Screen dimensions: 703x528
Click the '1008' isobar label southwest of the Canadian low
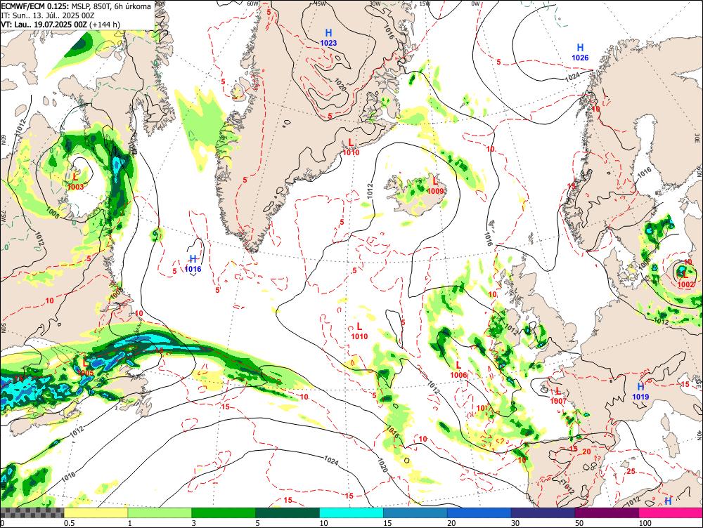[53, 213]
